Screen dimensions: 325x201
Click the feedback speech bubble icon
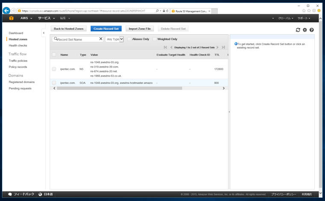(10, 194)
